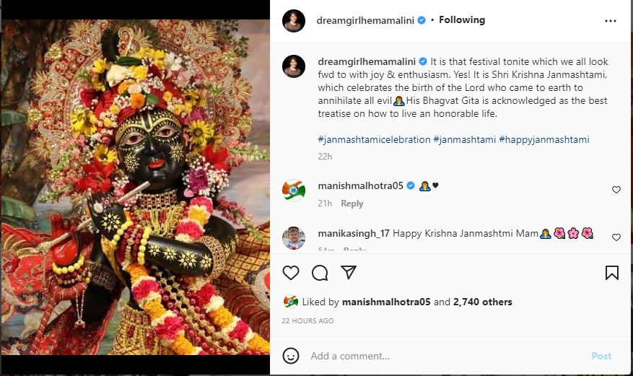633x376 pixels.
Task: Share the post with paper plane icon
Action: pos(349,273)
